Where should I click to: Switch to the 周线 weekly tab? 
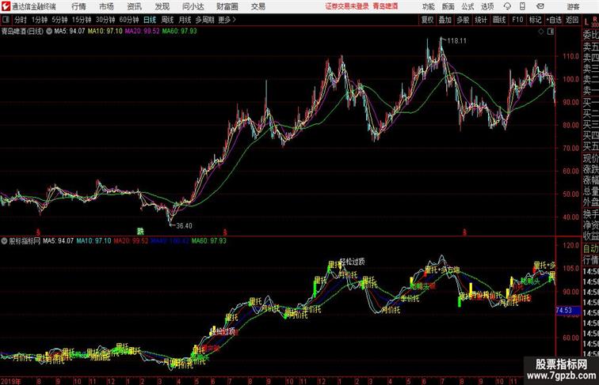[x=167, y=20]
